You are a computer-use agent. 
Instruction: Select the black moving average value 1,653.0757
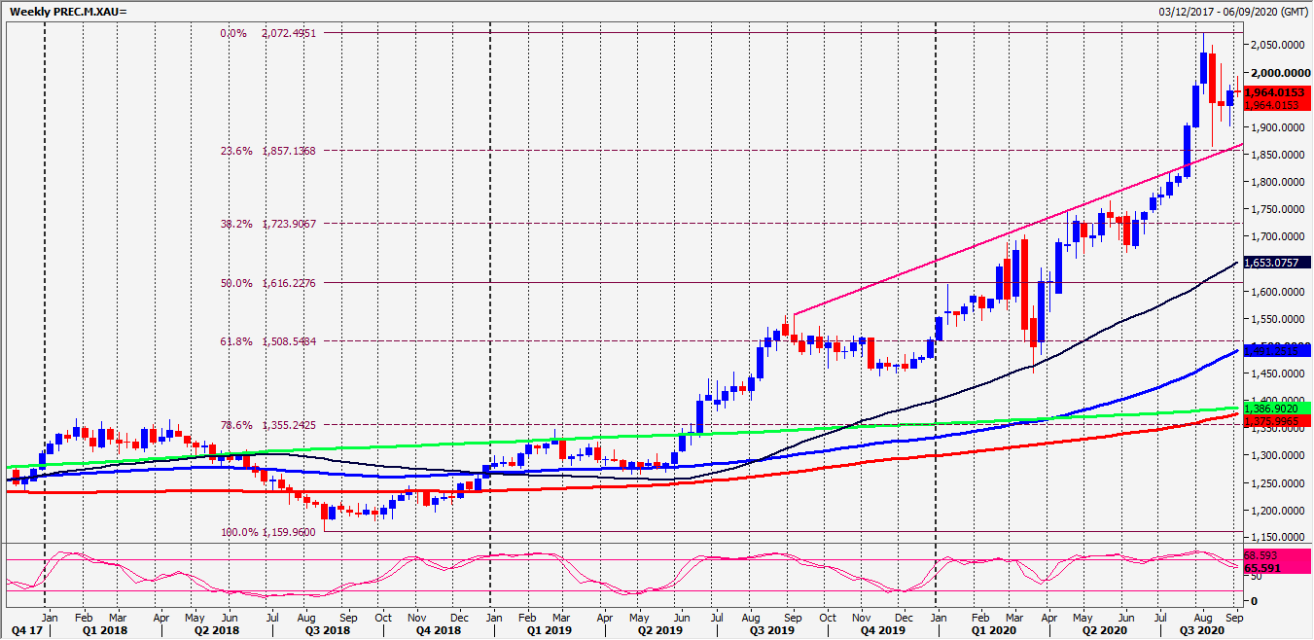point(1277,263)
